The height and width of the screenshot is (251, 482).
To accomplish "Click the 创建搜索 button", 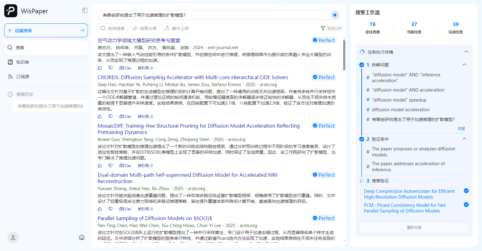I will (46, 30).
